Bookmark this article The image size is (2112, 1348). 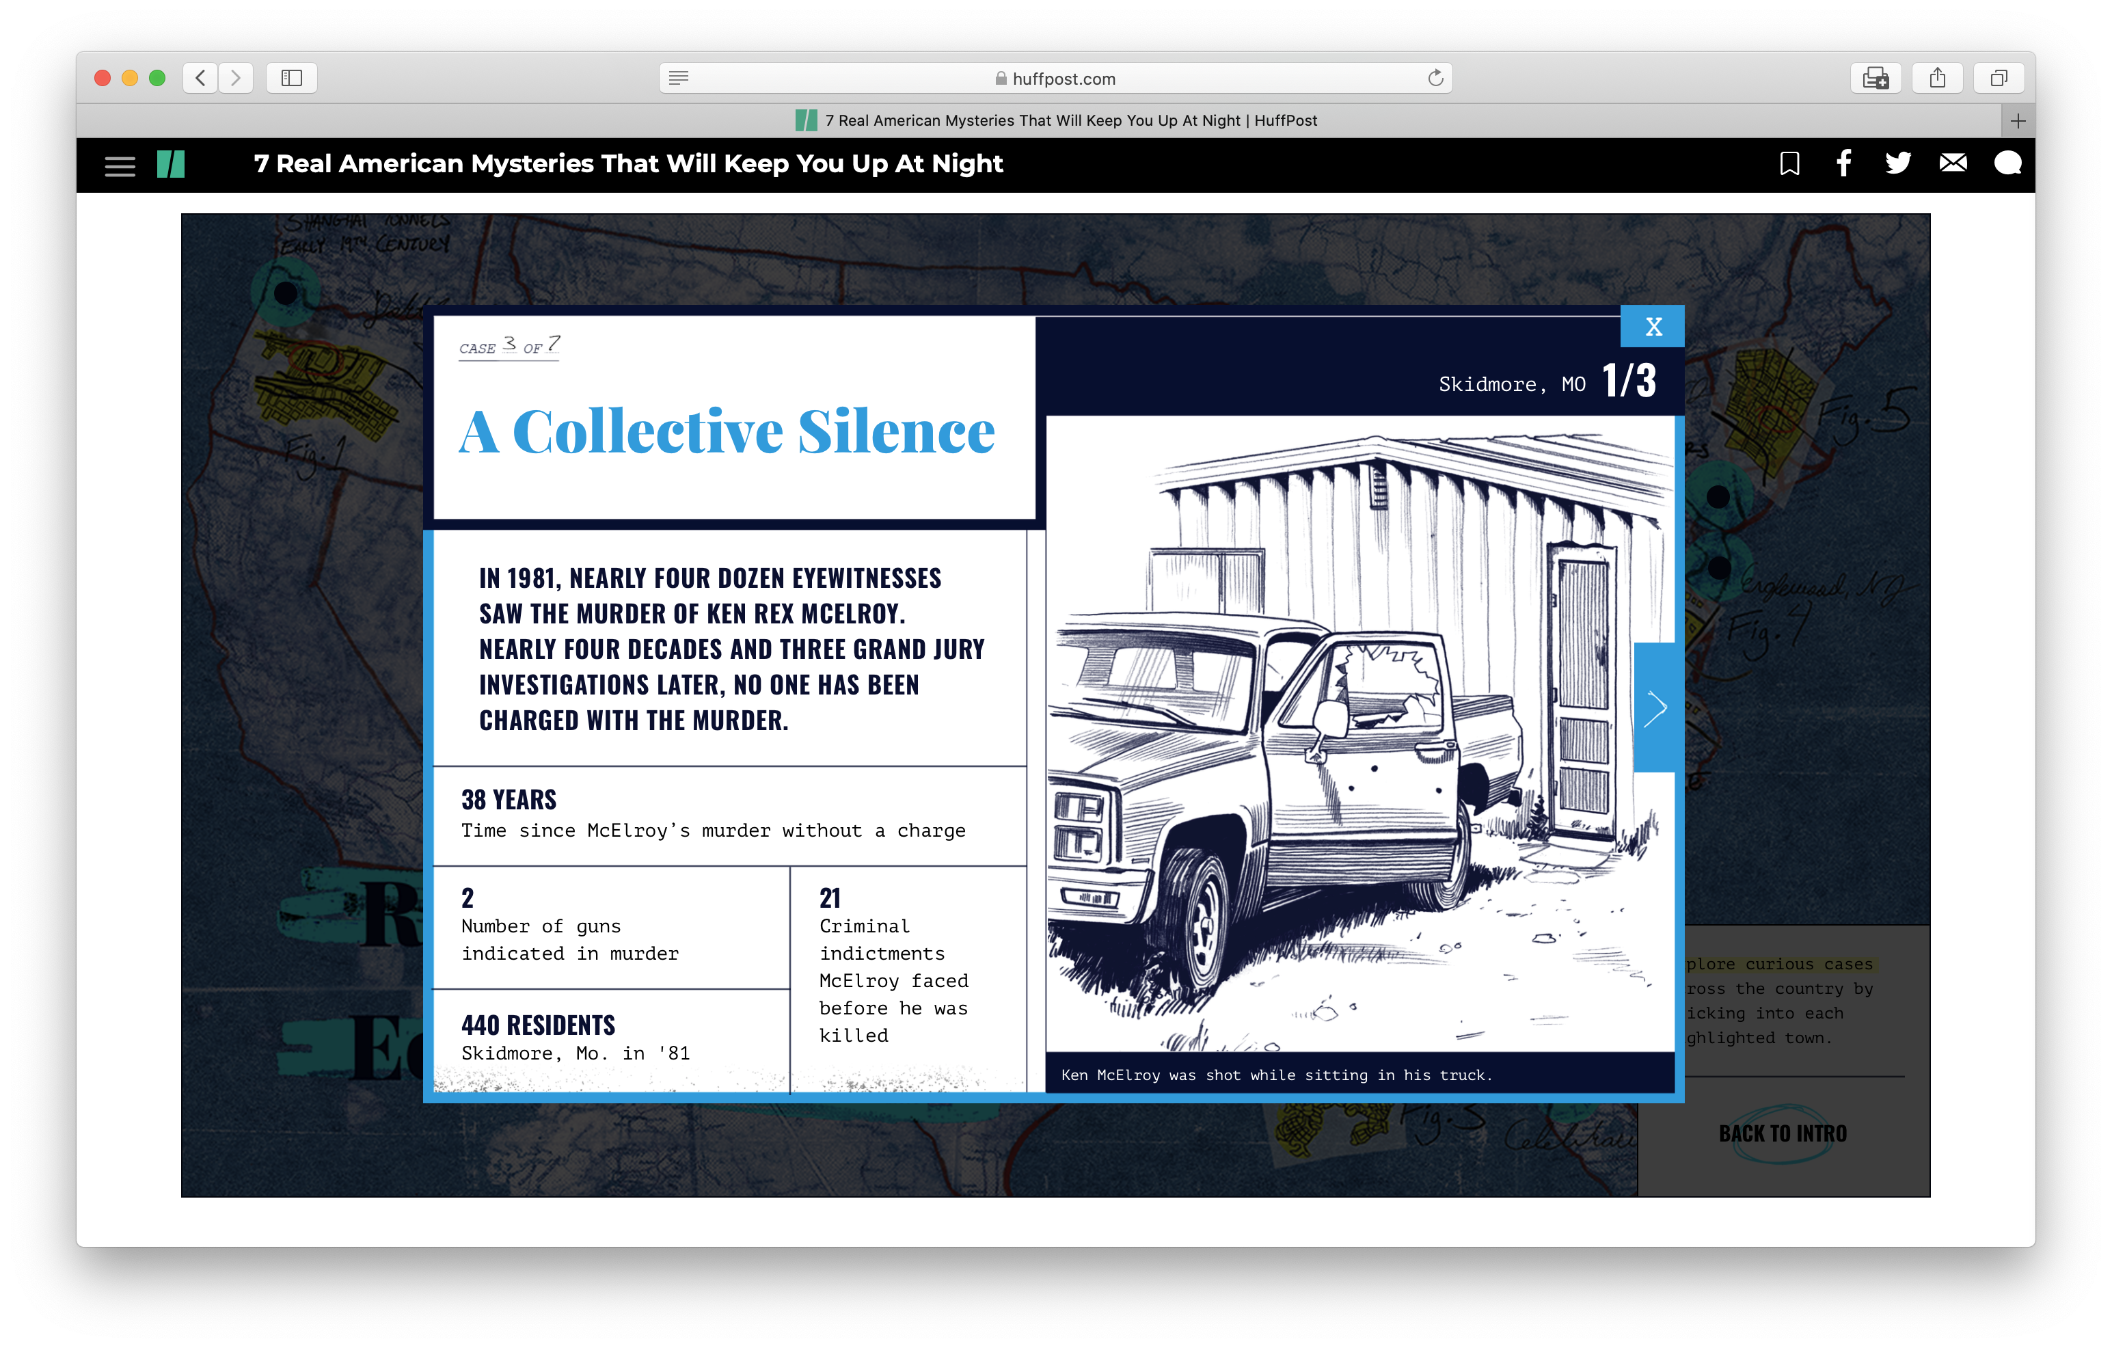pyautogui.click(x=1789, y=164)
